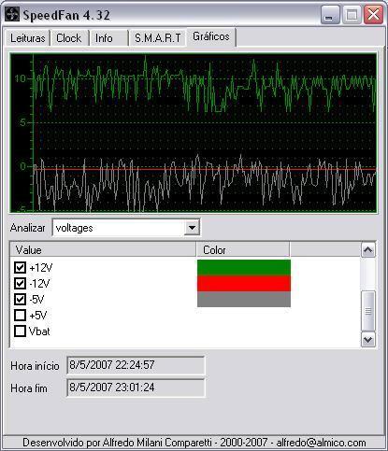Enable the +5V voltage checkbox
The image size is (388, 451).
pos(20,316)
